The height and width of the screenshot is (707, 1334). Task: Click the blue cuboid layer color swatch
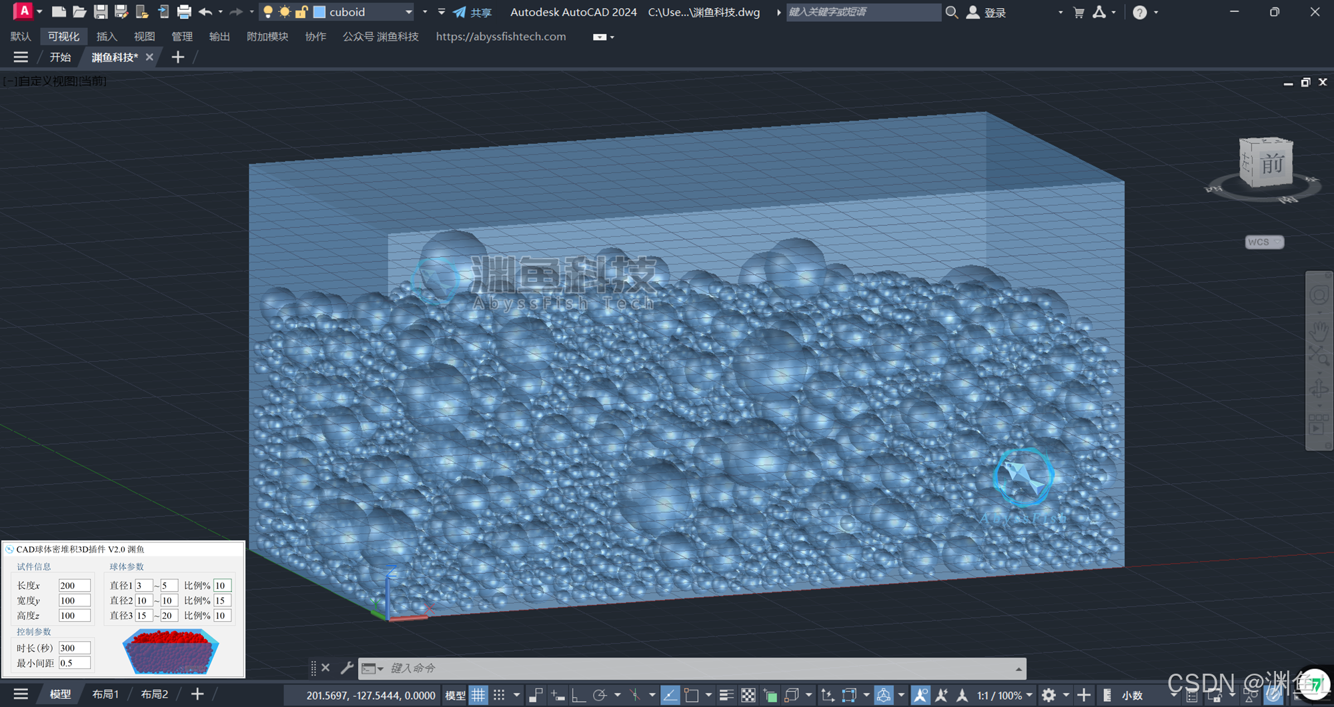coord(319,12)
